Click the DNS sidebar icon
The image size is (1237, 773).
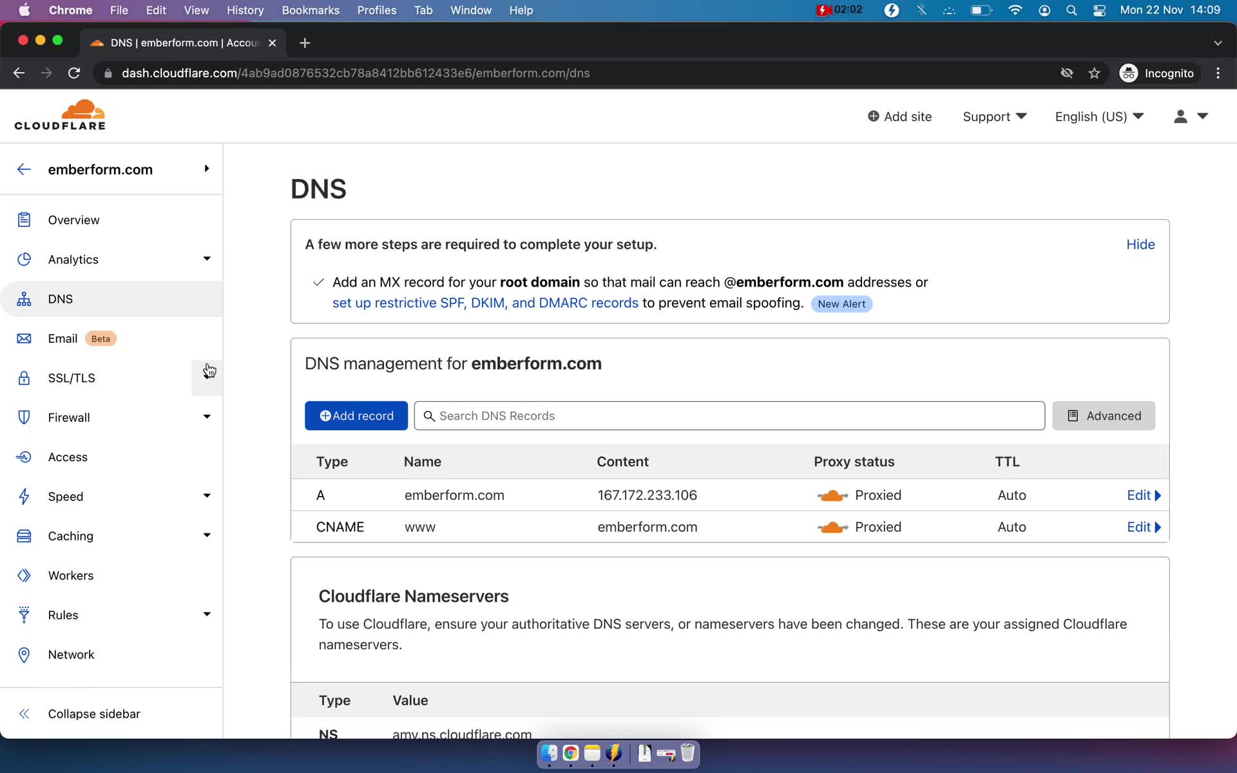[x=23, y=298]
